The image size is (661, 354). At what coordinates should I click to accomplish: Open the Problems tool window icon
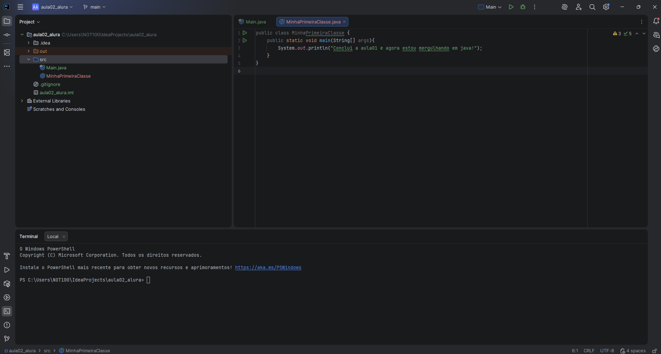pyautogui.click(x=7, y=325)
